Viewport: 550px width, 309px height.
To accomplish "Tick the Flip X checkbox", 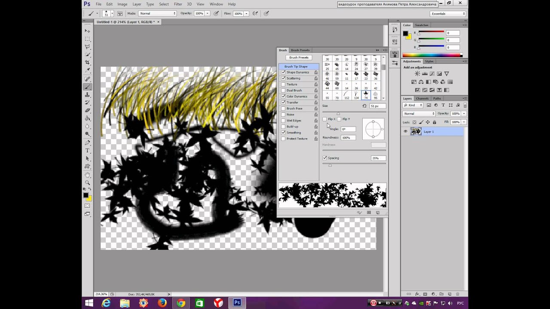I will pos(325,119).
